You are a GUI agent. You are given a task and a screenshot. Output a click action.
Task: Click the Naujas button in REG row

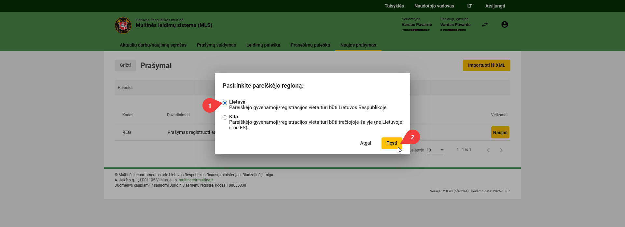tap(500, 133)
